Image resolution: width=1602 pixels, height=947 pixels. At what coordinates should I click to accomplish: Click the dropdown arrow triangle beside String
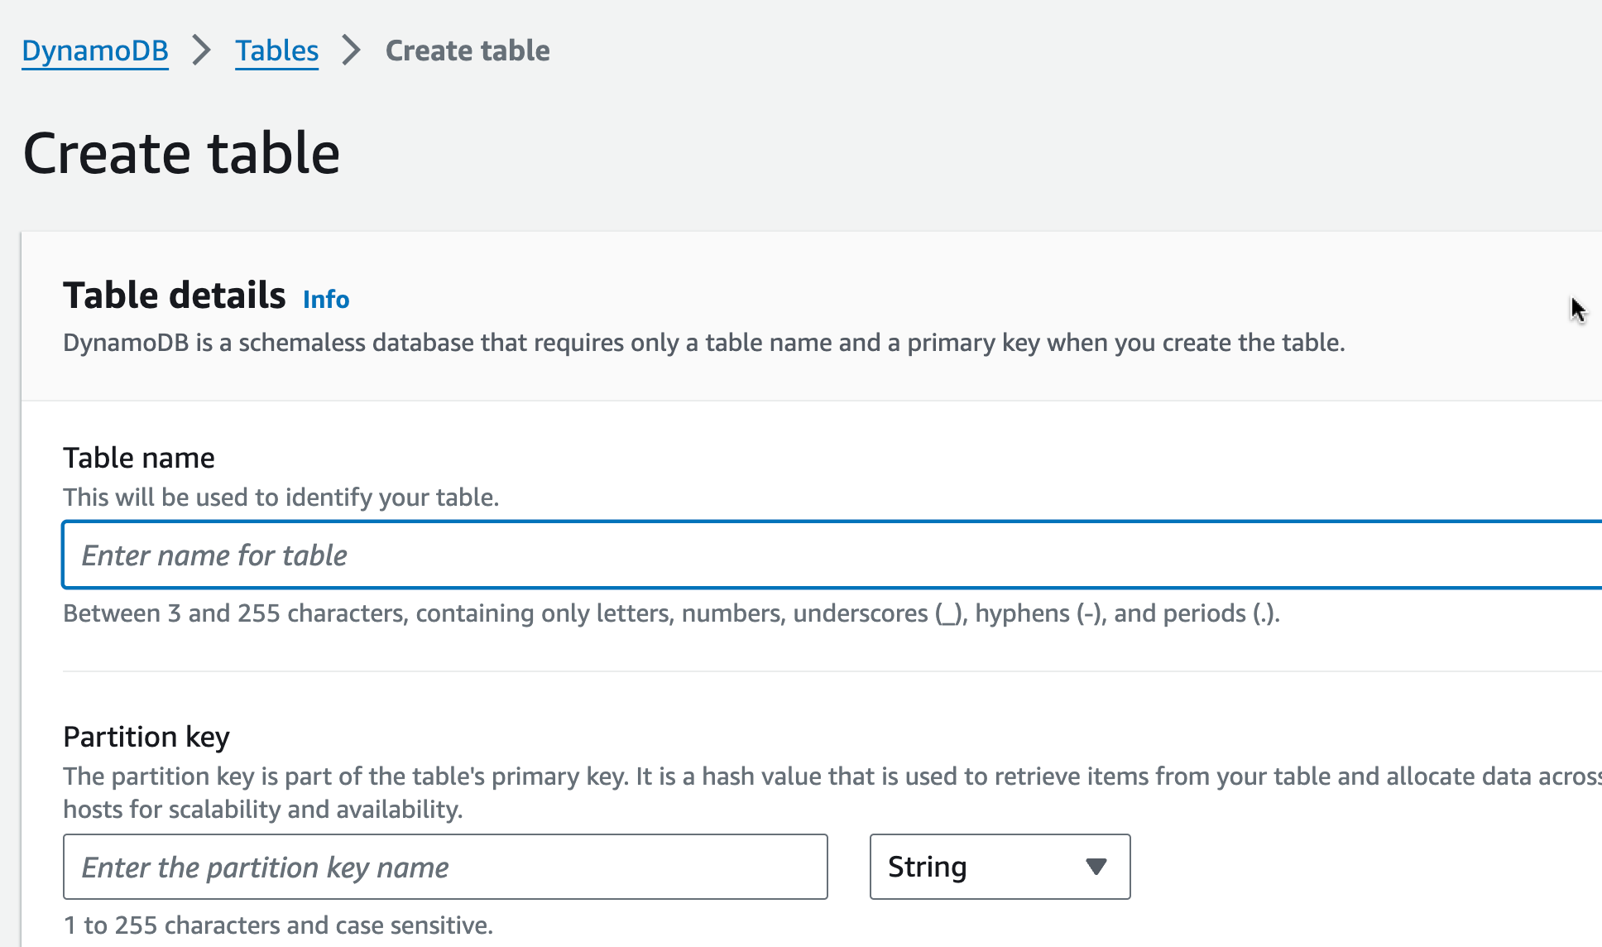coord(1096,867)
